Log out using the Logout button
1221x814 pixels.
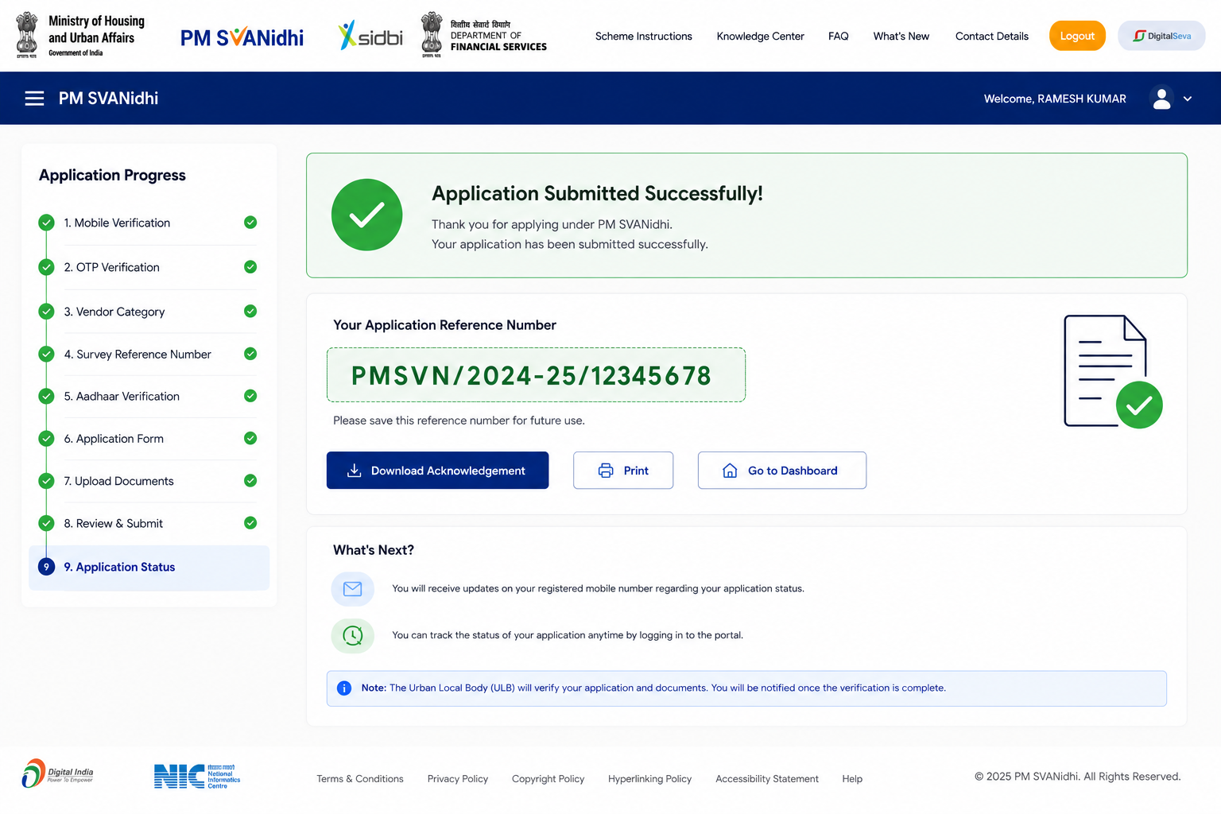[1077, 36]
